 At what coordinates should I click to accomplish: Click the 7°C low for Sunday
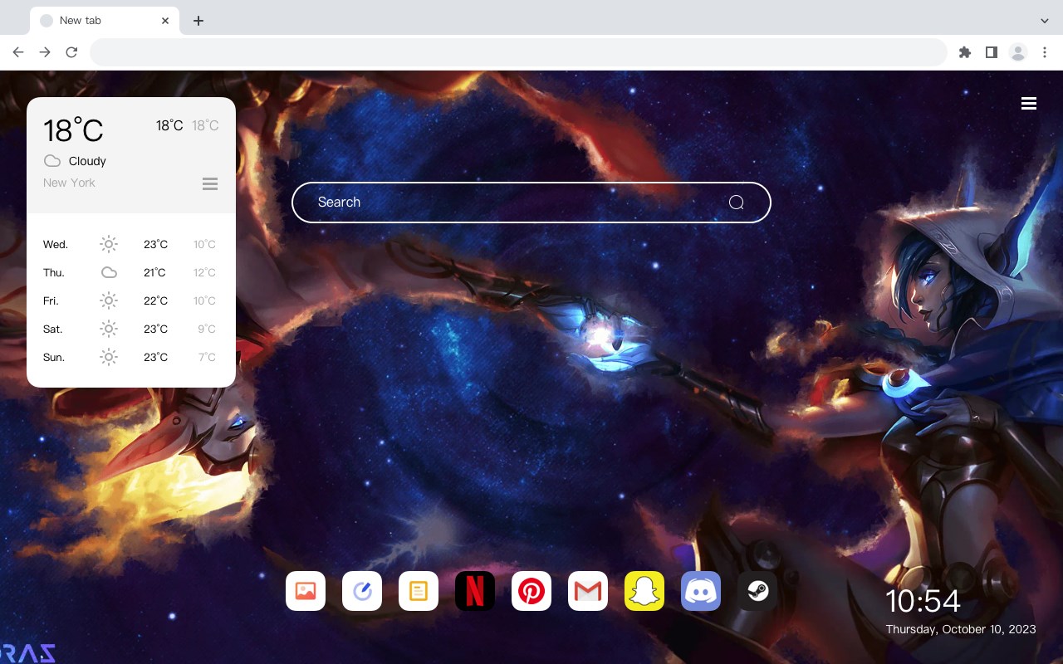[x=207, y=357]
